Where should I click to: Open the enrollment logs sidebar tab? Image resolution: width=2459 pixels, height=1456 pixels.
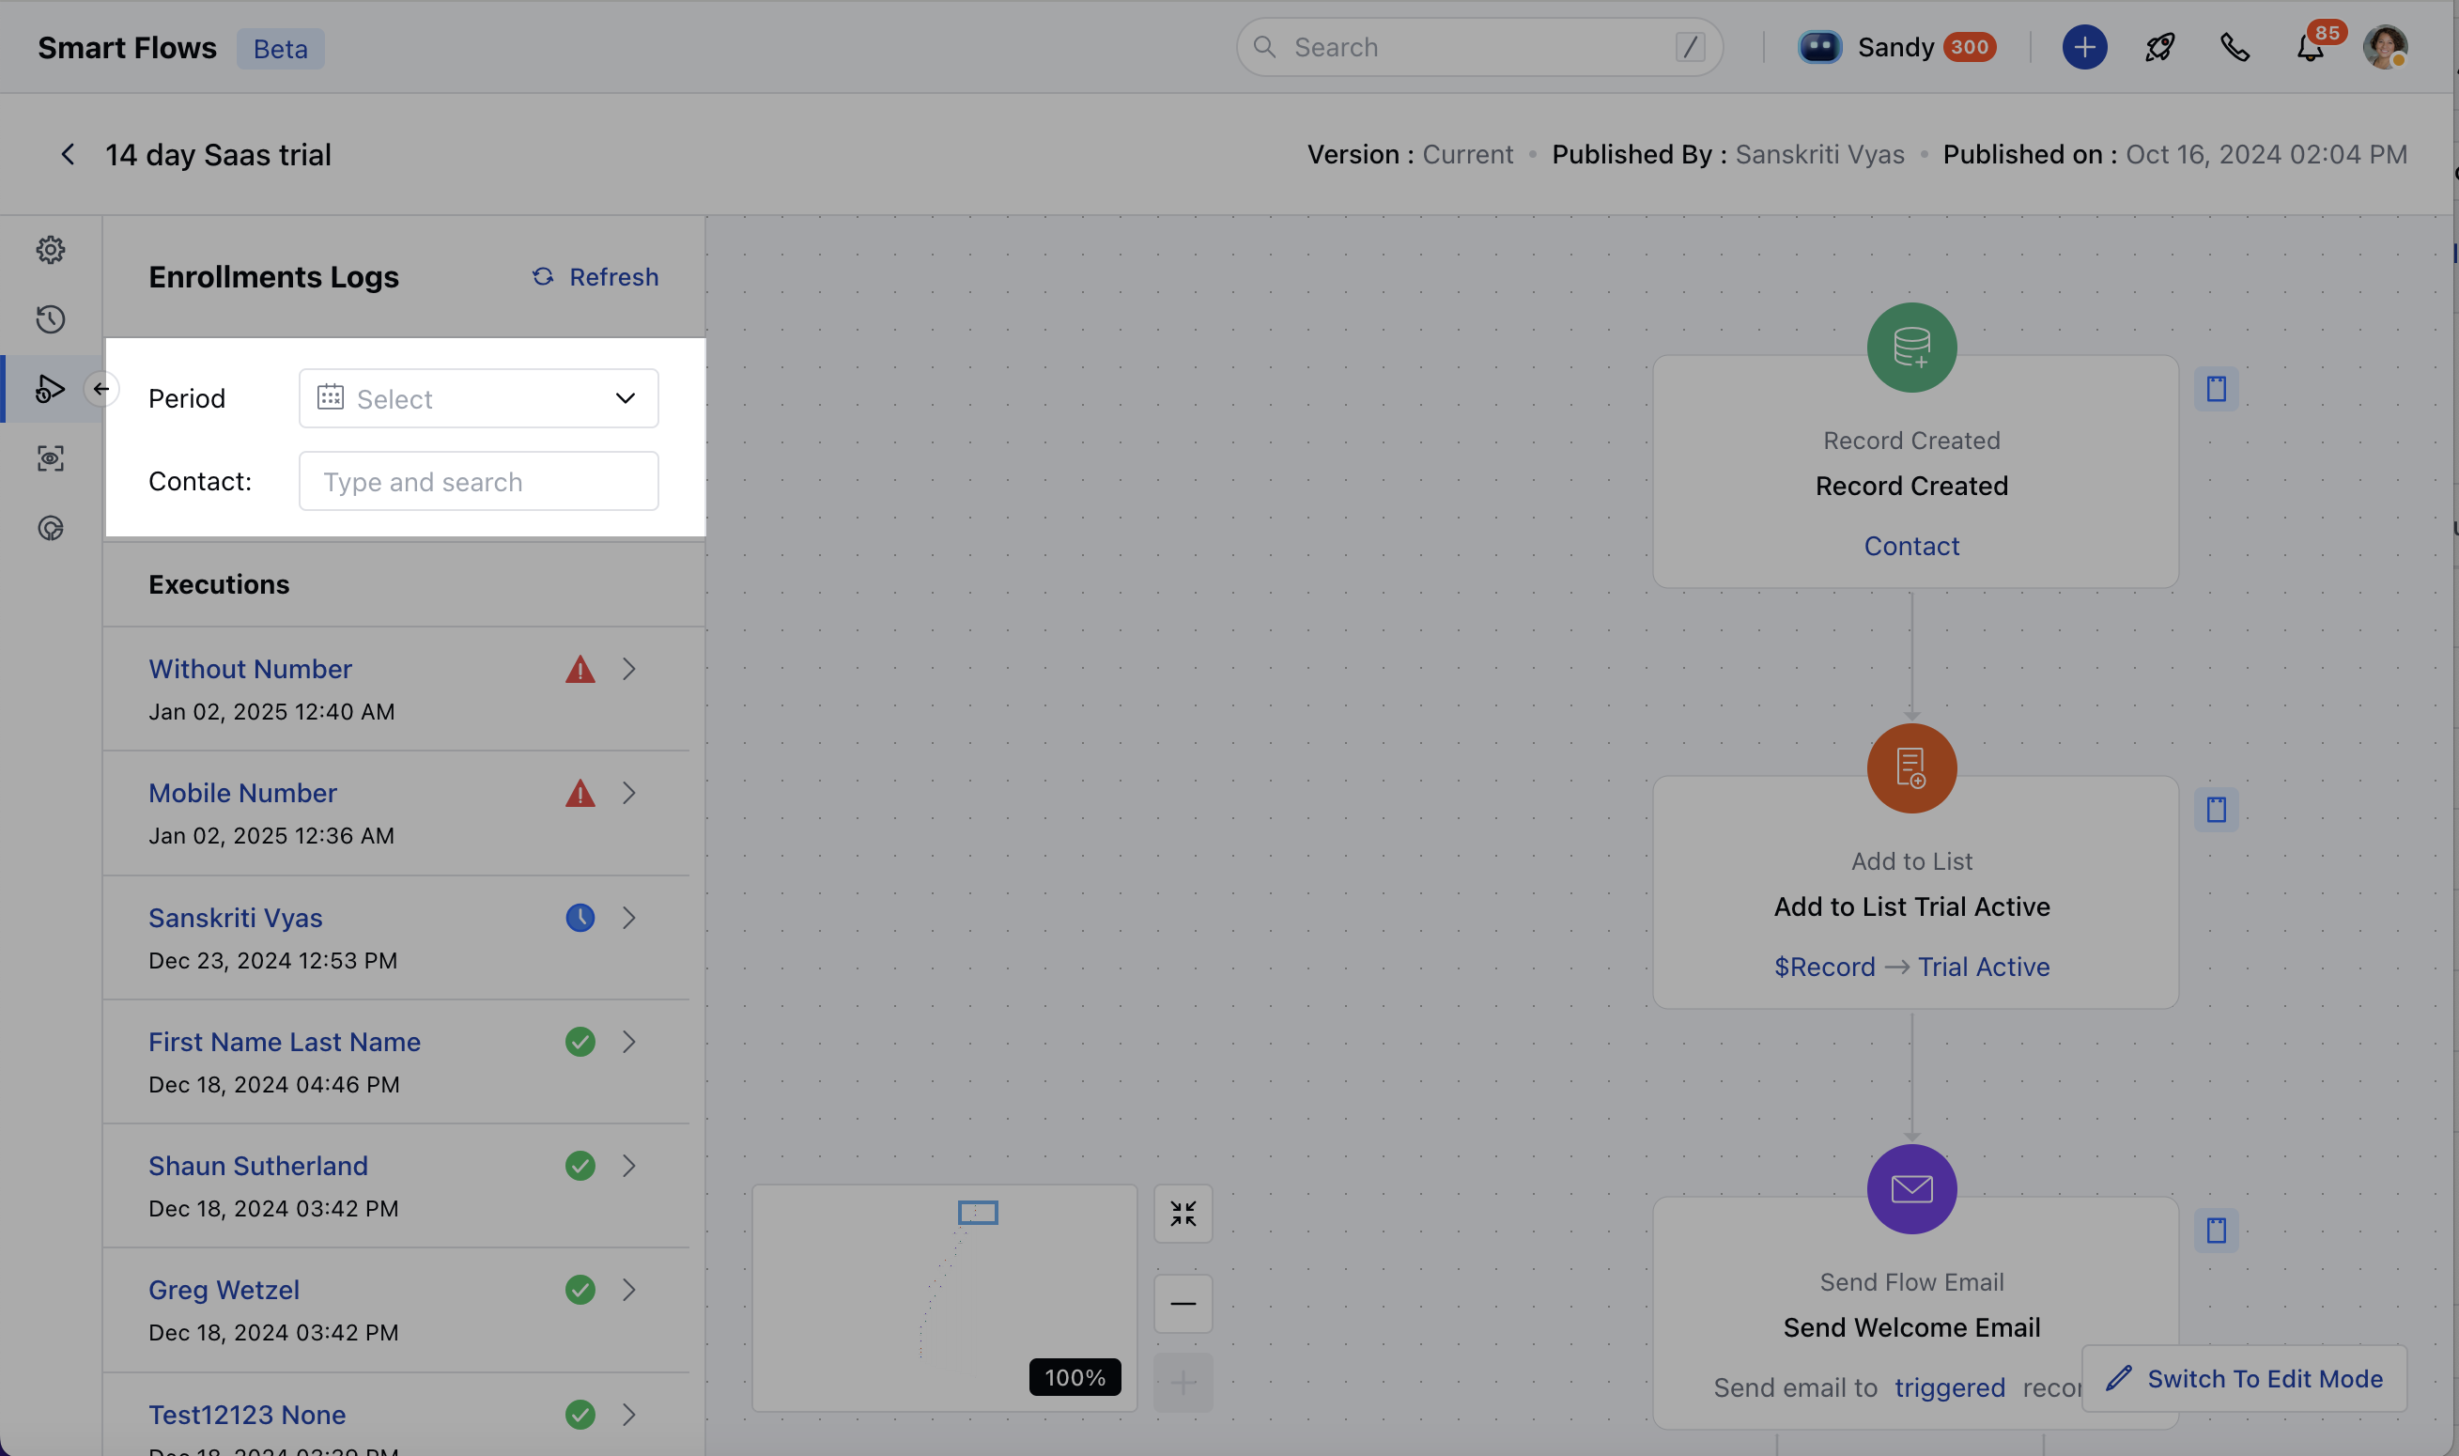50,389
